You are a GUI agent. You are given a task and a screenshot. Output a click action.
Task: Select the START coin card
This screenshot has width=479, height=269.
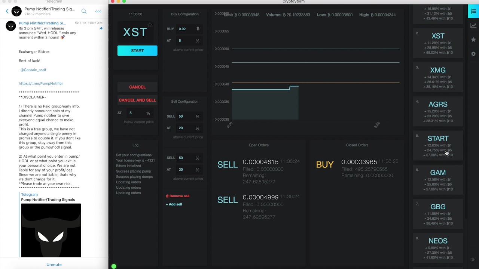pos(438,145)
